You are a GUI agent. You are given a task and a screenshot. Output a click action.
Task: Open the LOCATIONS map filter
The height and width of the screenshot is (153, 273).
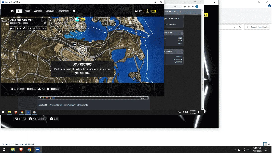[50, 11]
